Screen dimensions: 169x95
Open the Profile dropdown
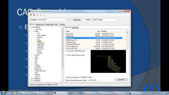click(x=118, y=20)
